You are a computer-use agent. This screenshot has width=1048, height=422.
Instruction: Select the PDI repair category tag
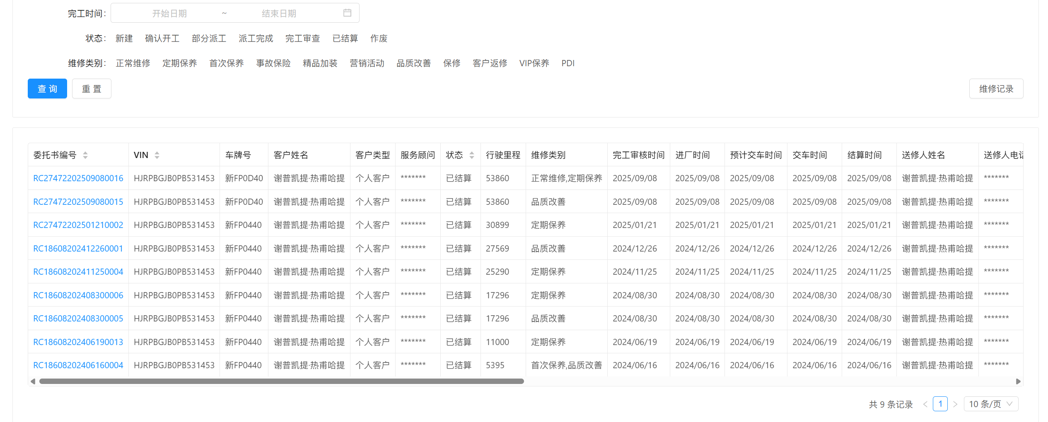pyautogui.click(x=568, y=63)
